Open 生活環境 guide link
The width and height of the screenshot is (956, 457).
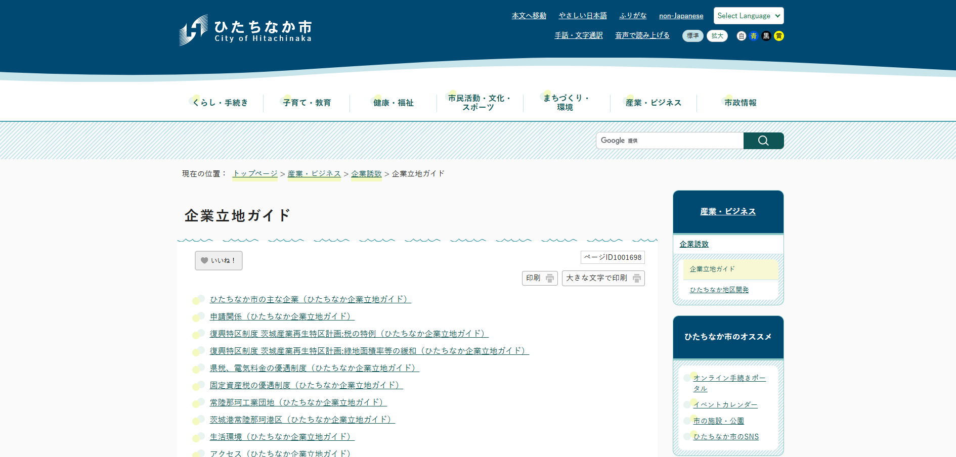click(282, 437)
